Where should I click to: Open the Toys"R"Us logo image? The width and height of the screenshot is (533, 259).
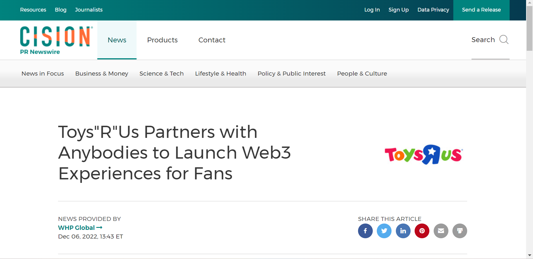pos(424,155)
